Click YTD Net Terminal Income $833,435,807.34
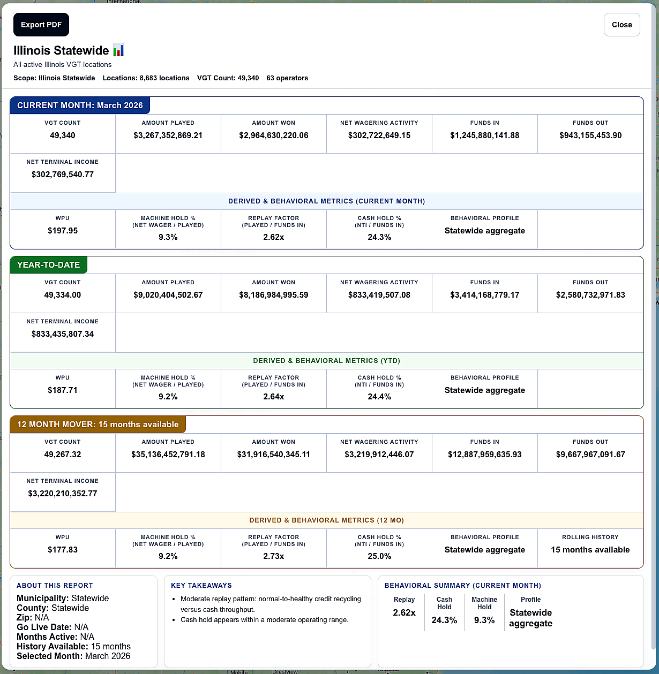Image resolution: width=659 pixels, height=674 pixels. tap(63, 334)
